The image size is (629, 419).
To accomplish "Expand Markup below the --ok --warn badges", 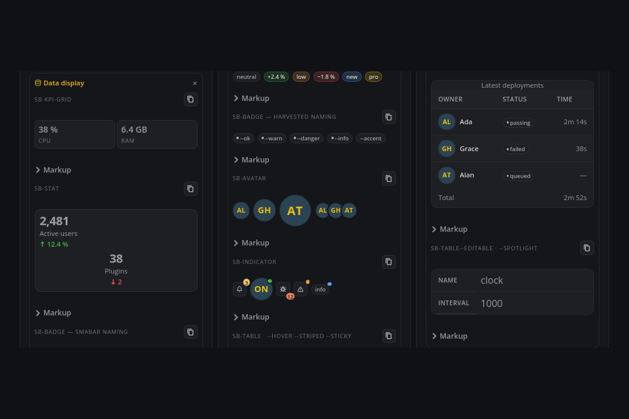I will click(x=251, y=160).
